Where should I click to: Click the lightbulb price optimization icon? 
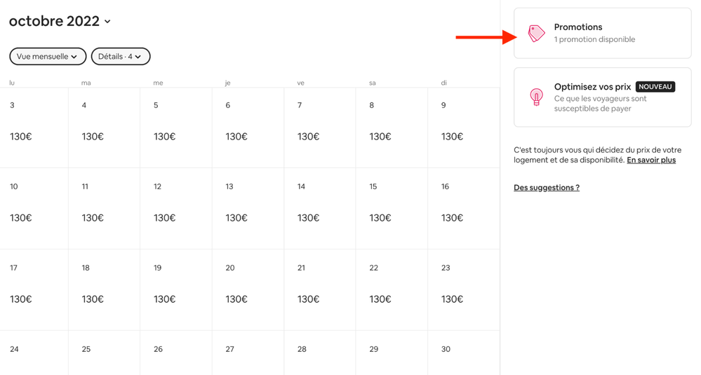tap(536, 97)
